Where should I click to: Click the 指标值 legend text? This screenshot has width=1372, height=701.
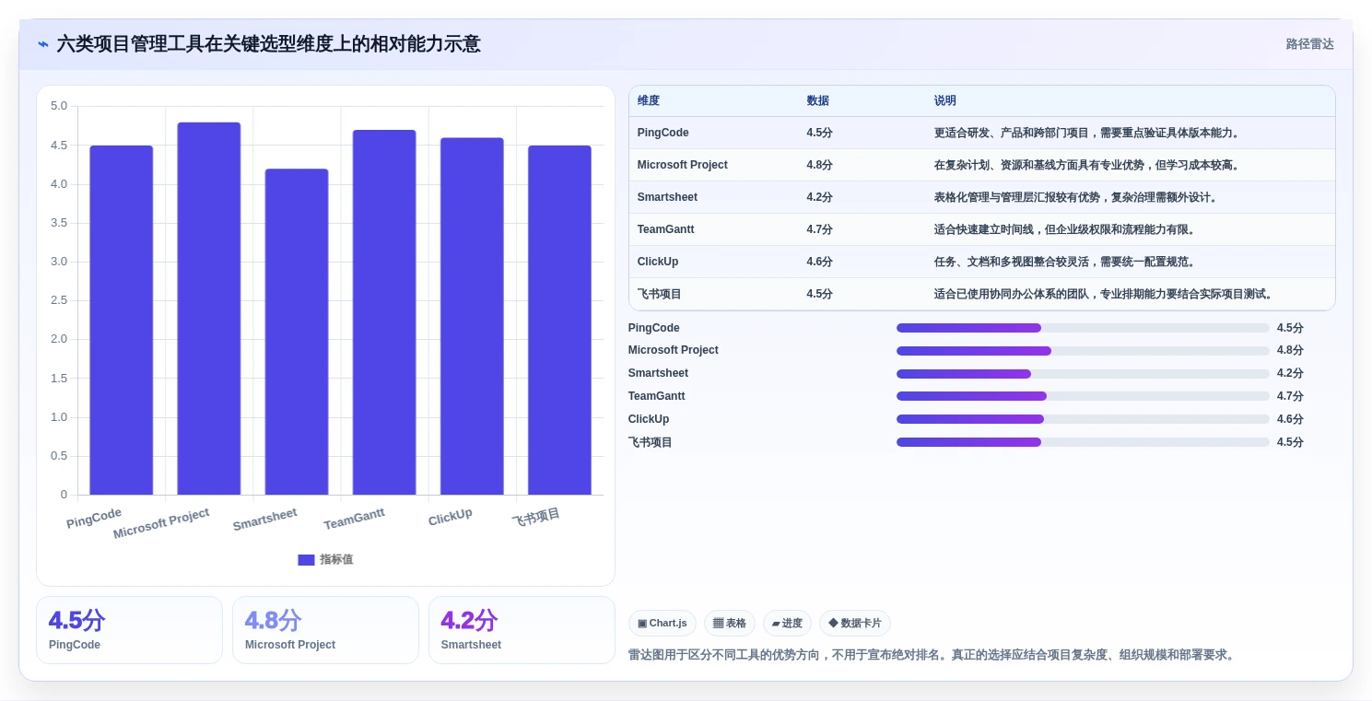coord(336,560)
